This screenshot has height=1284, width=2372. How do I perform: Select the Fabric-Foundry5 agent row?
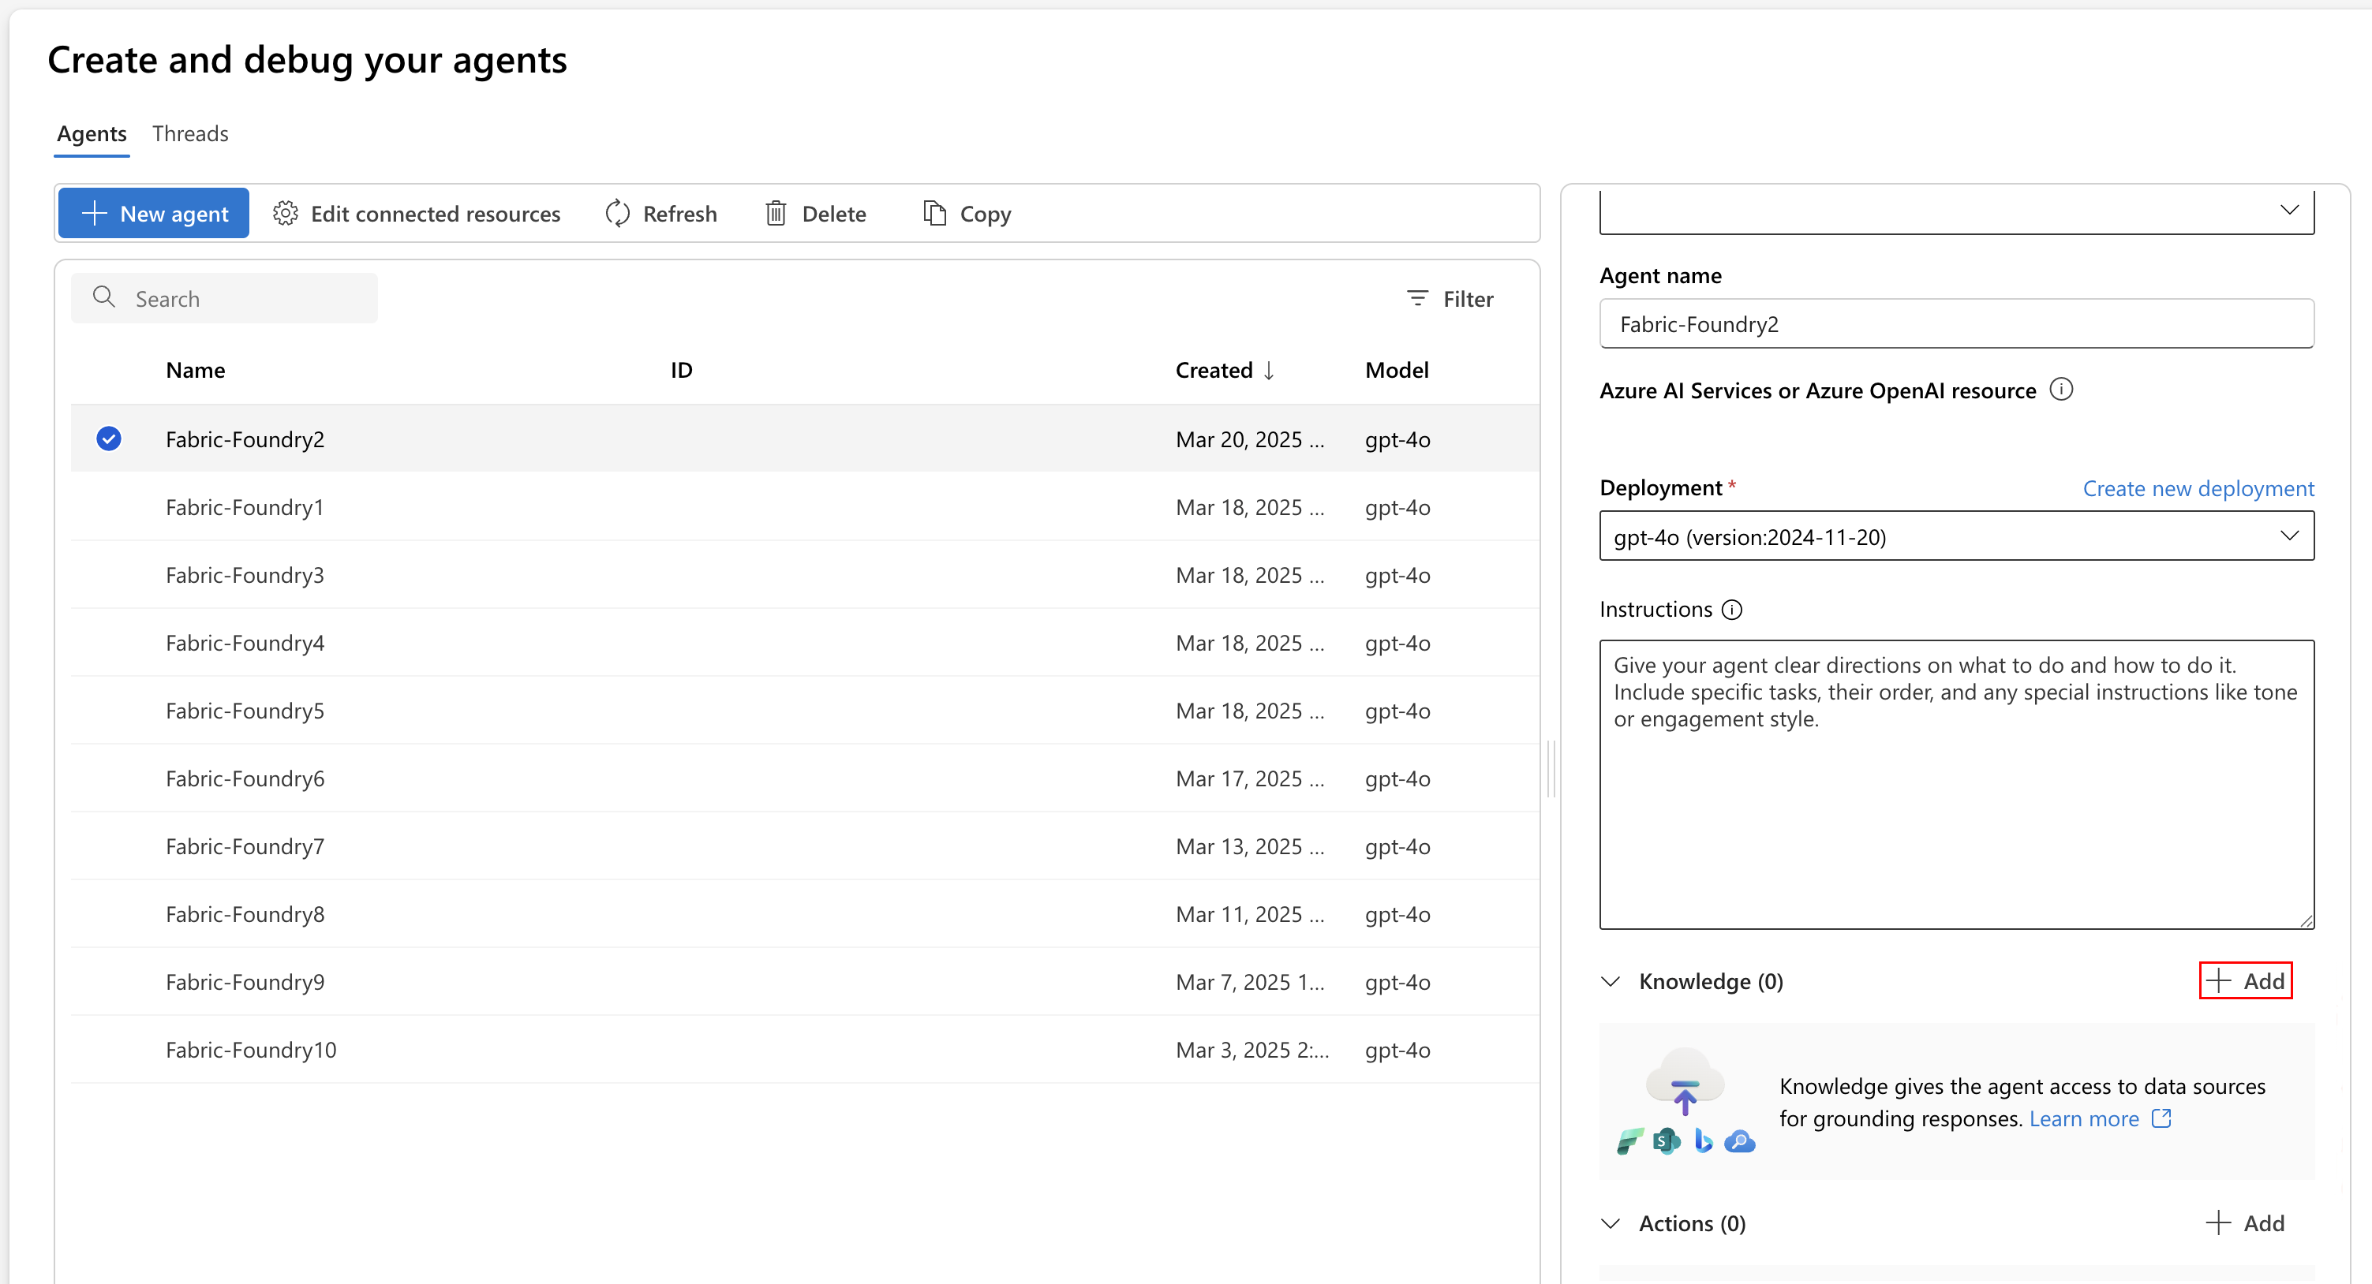(245, 711)
